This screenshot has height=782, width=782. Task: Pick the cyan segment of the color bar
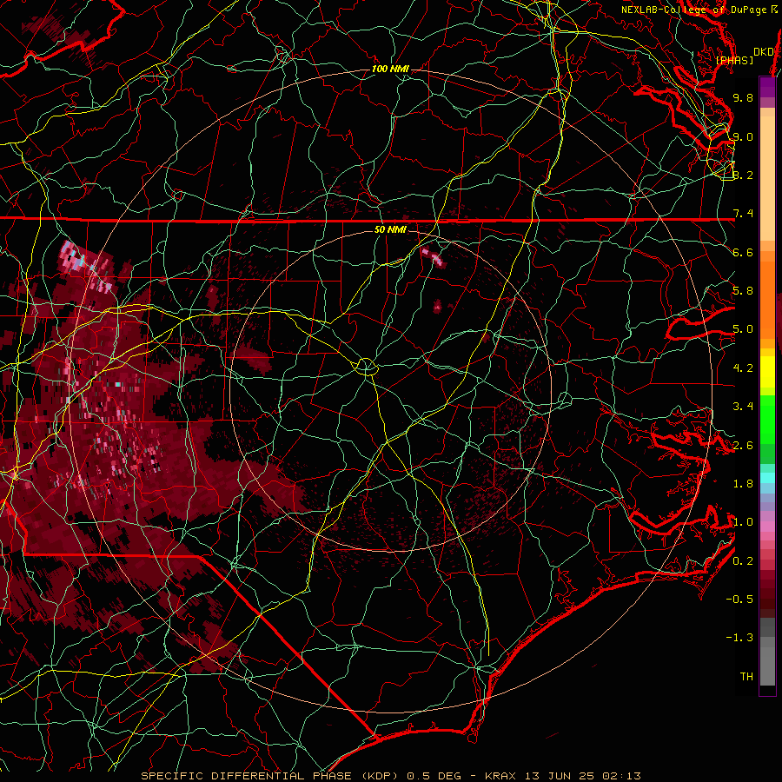point(767,477)
